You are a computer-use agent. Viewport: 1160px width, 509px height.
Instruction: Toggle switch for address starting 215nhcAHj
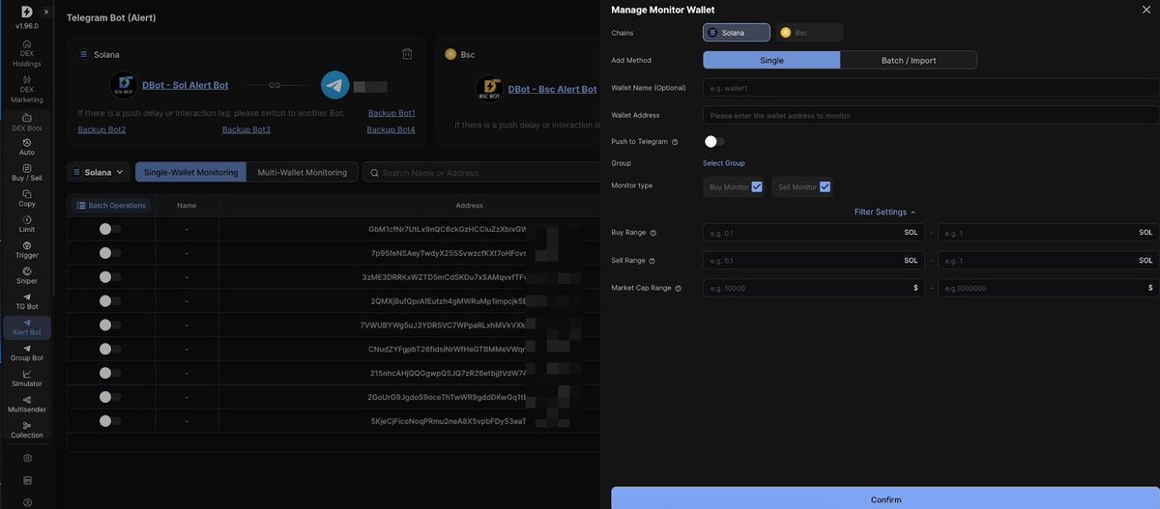(x=110, y=373)
